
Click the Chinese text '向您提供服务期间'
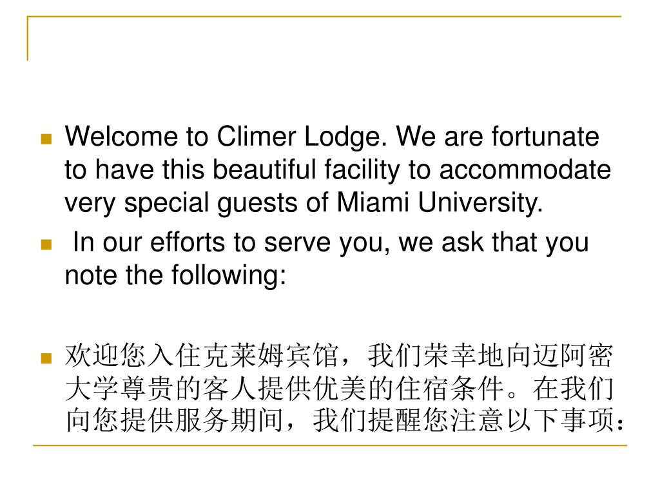point(175,420)
